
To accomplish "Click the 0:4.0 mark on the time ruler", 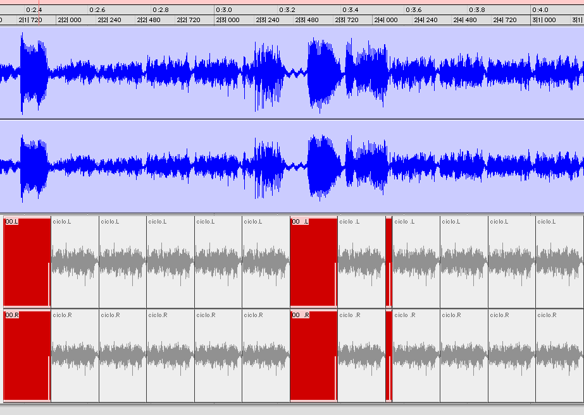I will [540, 10].
